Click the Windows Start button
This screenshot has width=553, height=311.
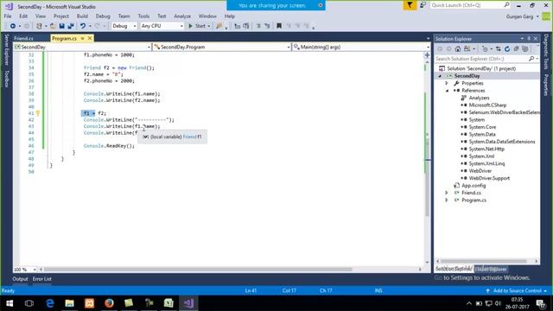pos(10,303)
